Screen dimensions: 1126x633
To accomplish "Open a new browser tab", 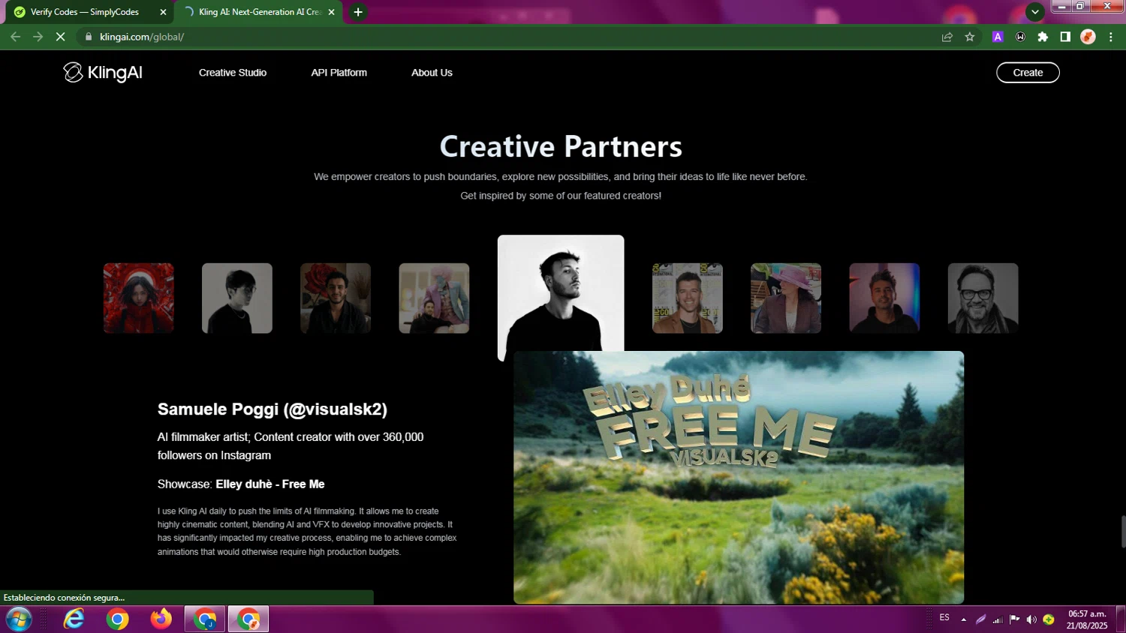I will 358,12.
